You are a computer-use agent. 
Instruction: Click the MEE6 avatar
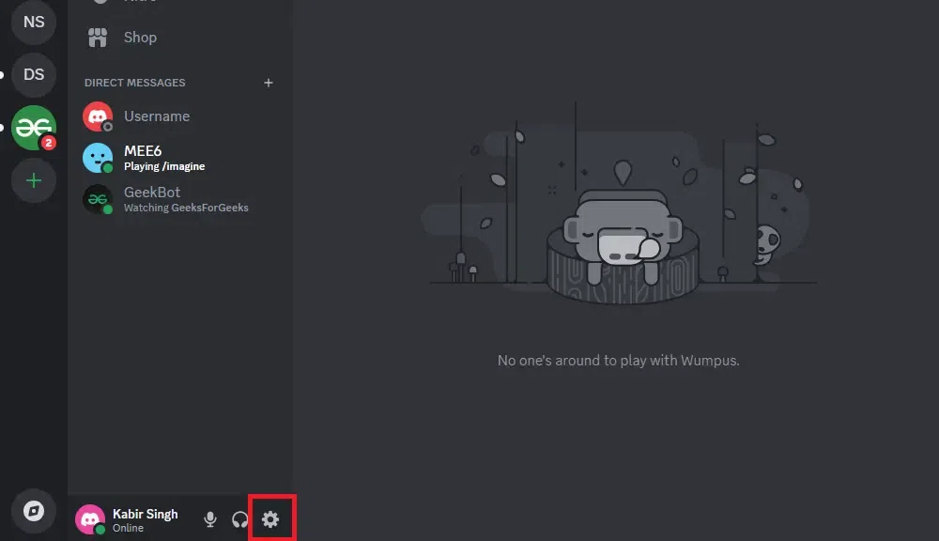point(98,158)
